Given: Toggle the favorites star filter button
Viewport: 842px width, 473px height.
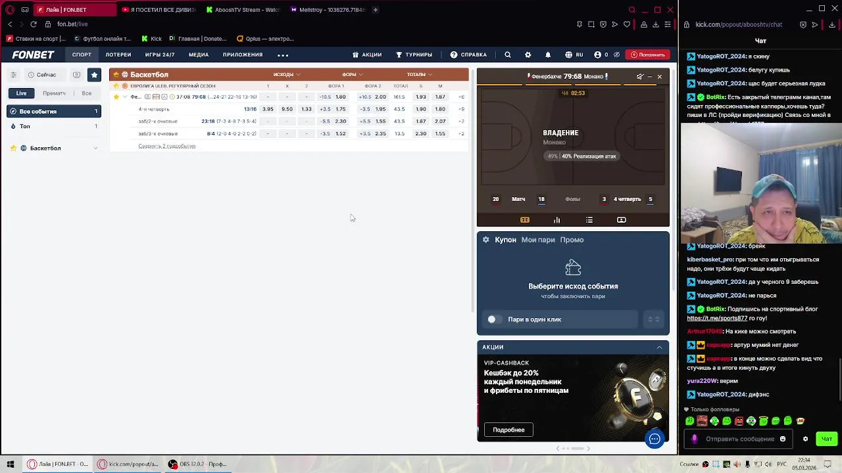Looking at the screenshot, I should (94, 75).
